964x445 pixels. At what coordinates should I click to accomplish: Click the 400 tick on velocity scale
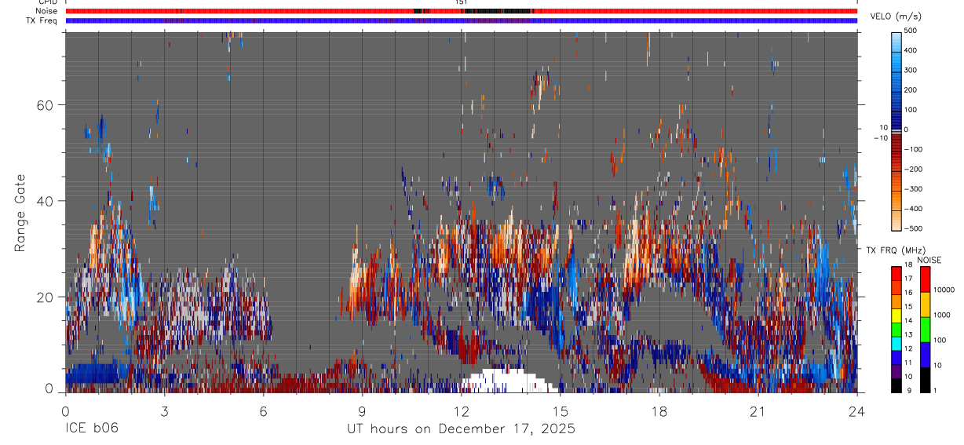[911, 50]
